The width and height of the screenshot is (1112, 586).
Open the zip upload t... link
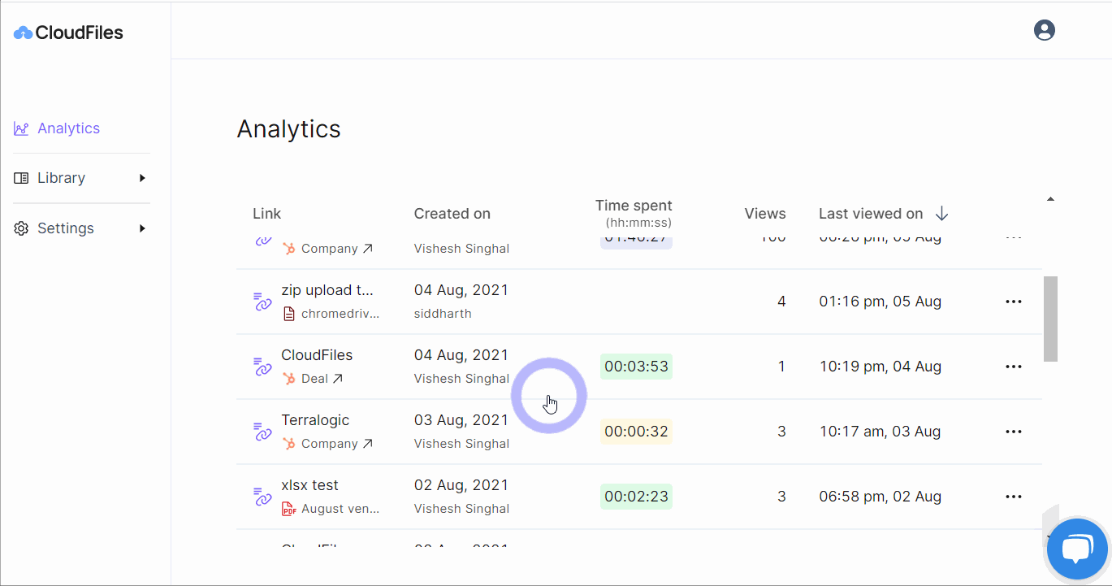pos(327,290)
